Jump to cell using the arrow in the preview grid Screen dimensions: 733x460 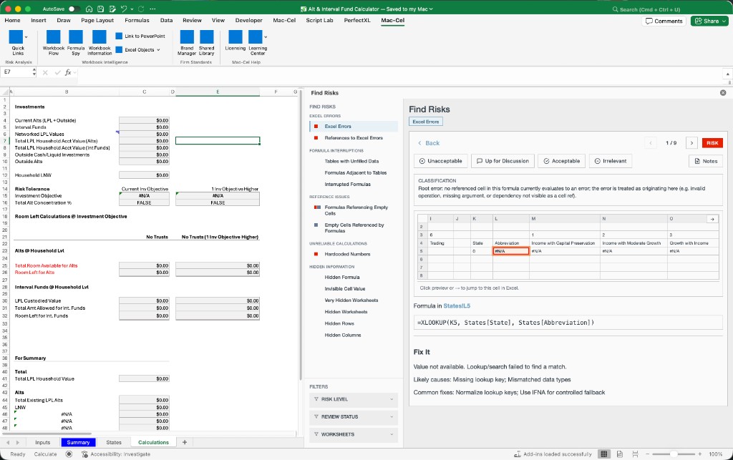(712, 219)
